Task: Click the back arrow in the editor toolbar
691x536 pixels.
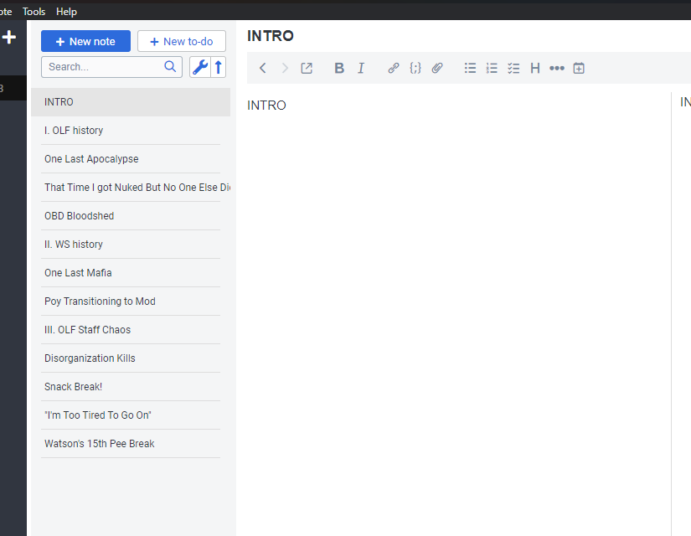Action: click(263, 68)
